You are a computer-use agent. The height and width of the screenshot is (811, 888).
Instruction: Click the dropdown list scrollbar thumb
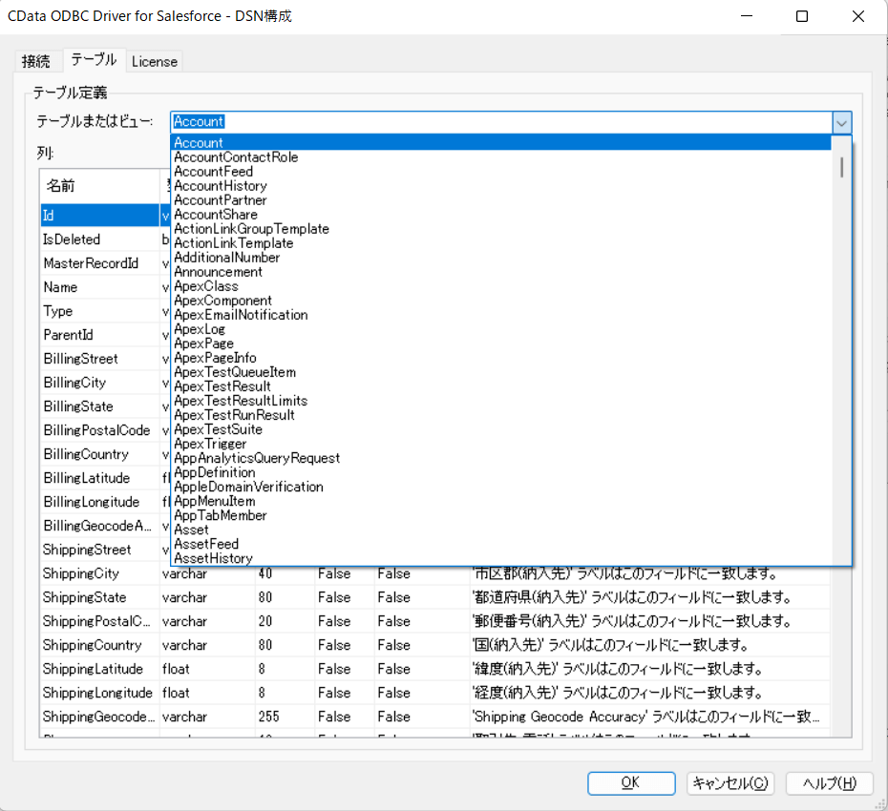[x=841, y=167]
